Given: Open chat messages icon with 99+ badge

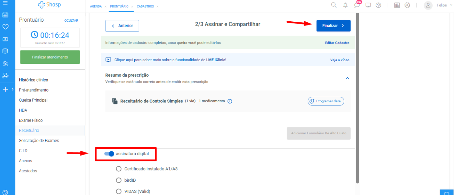Looking at the screenshot, I should pyautogui.click(x=357, y=5).
